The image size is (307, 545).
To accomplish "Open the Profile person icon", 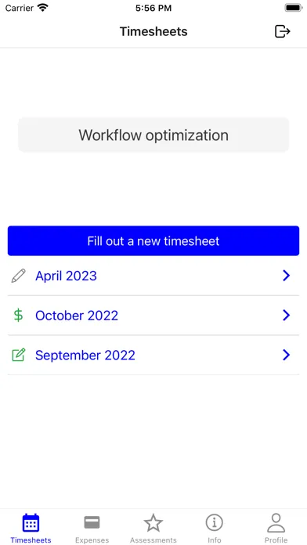I will coord(276,523).
